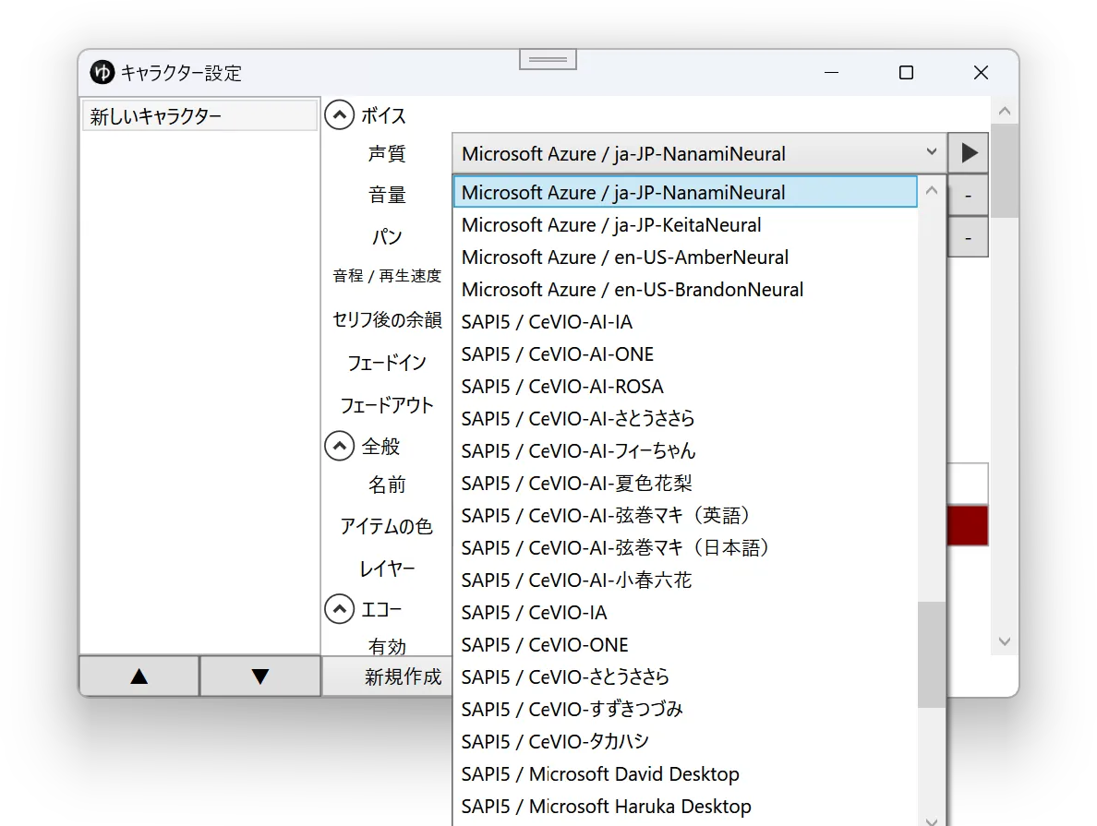Click the minus button beside パン

click(x=969, y=238)
